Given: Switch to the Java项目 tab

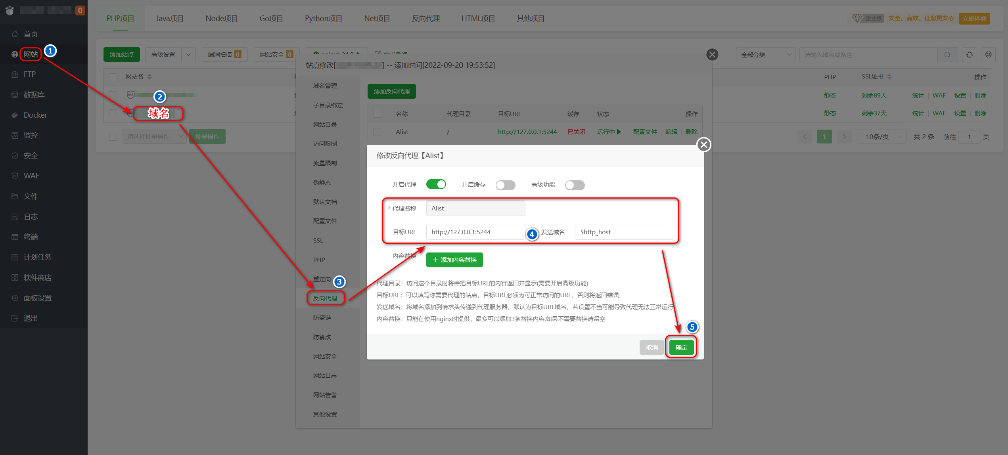Looking at the screenshot, I should [169, 19].
